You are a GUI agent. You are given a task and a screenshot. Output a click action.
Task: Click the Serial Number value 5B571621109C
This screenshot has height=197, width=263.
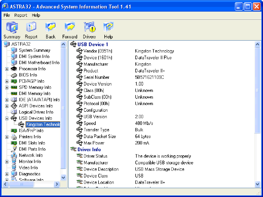[150, 77]
